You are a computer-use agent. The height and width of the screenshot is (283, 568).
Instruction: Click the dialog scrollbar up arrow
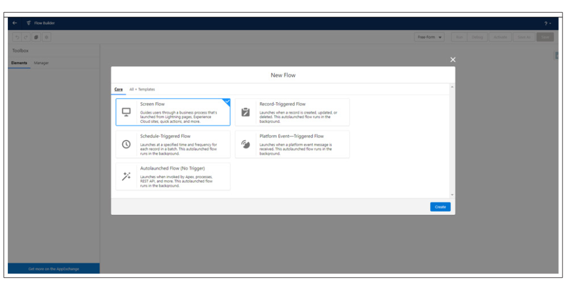(x=452, y=87)
